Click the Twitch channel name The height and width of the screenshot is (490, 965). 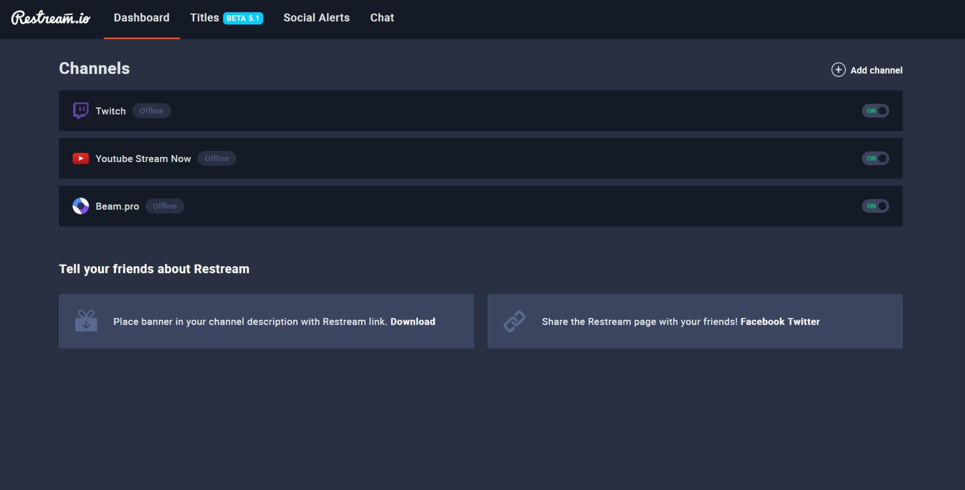point(111,111)
